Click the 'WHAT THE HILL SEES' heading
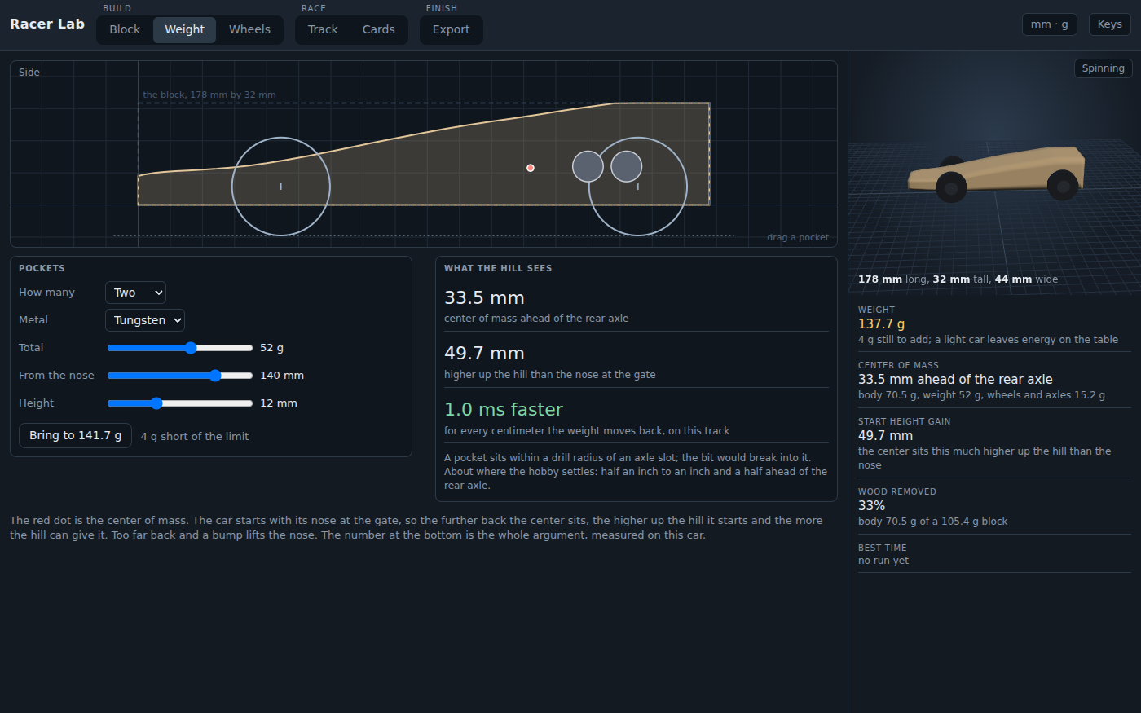1141x713 pixels. (x=498, y=268)
